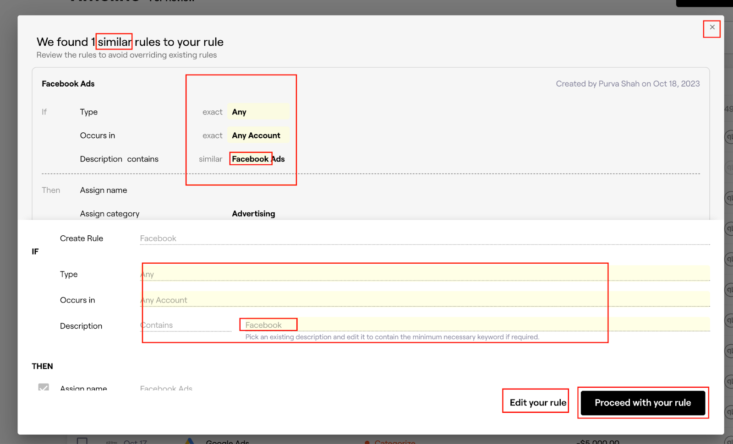Click the Facebook Ads rule title
Viewport: 733px width, 444px height.
tap(68, 84)
